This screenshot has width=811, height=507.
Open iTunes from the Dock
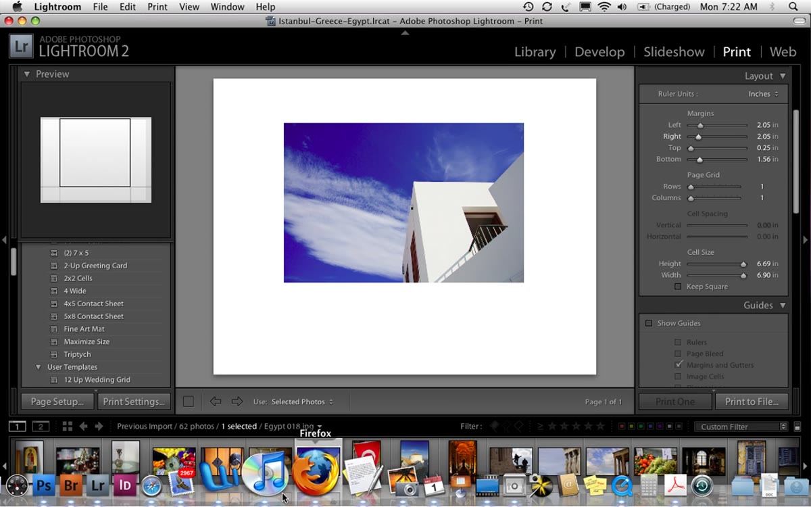point(264,474)
